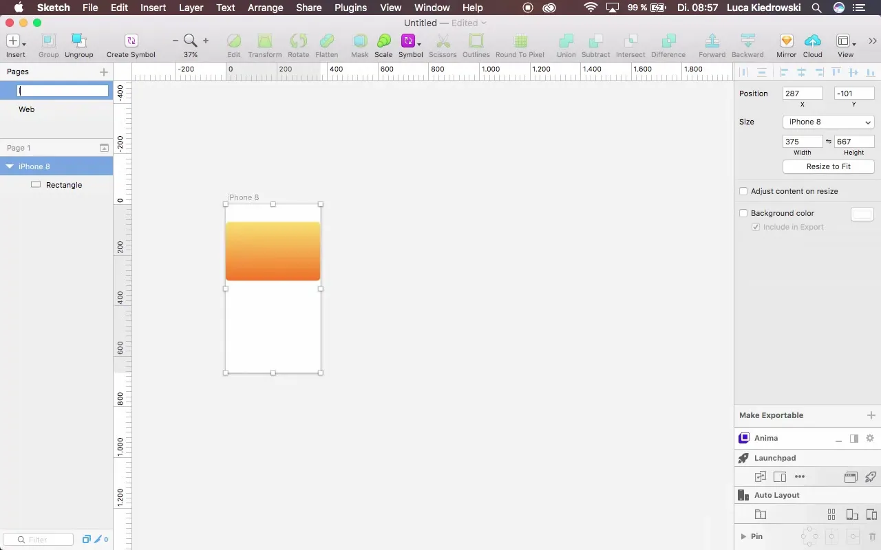Open Launchpad more options dots
The height and width of the screenshot is (550, 881).
point(799,476)
